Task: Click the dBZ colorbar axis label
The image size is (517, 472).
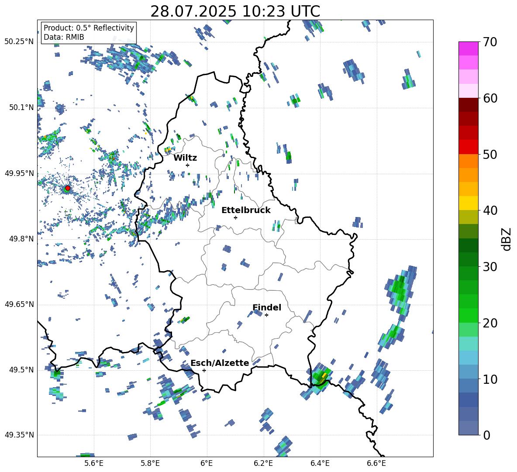Action: point(507,239)
